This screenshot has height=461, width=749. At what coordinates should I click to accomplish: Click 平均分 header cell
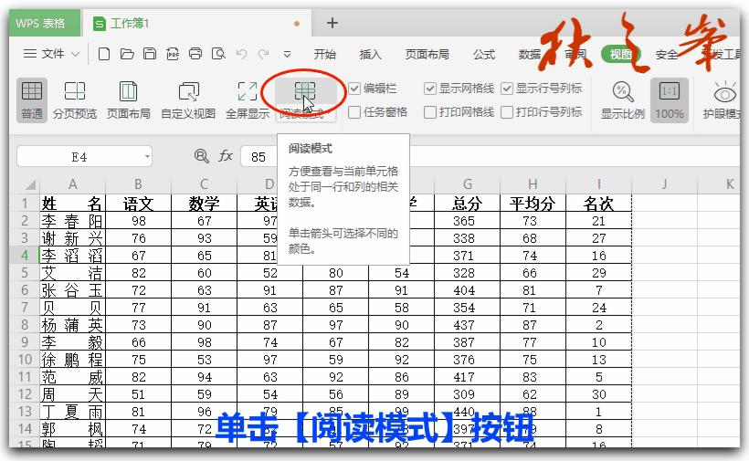533,204
